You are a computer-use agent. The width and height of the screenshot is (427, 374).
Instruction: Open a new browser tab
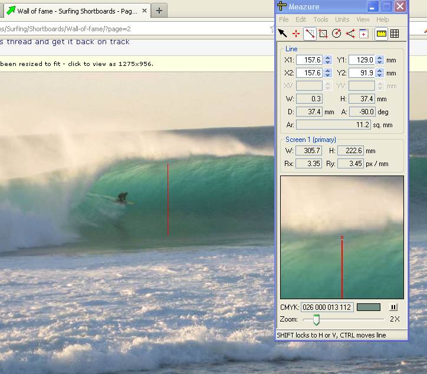point(159,11)
